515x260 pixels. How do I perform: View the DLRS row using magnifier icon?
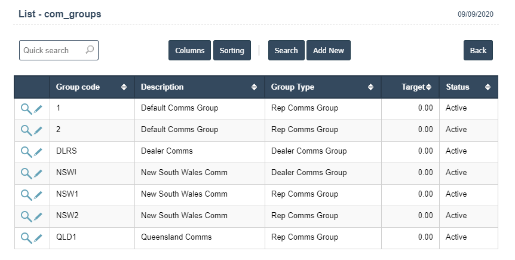pos(26,152)
